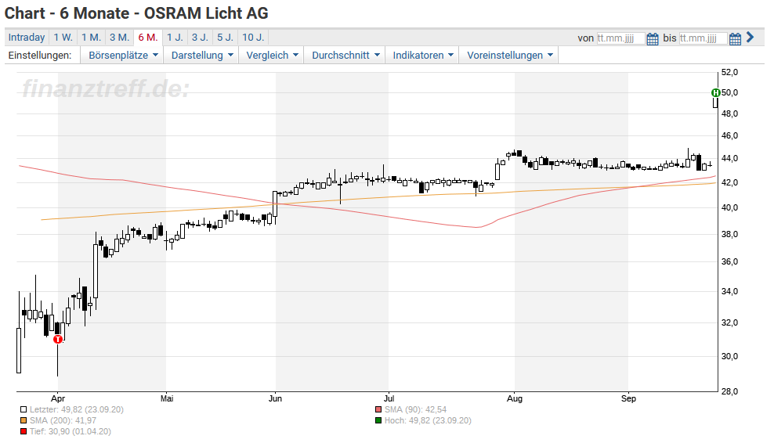
Task: Click 'Tief: 30,90 (01.04.20)' legend text
Action: pos(70,432)
